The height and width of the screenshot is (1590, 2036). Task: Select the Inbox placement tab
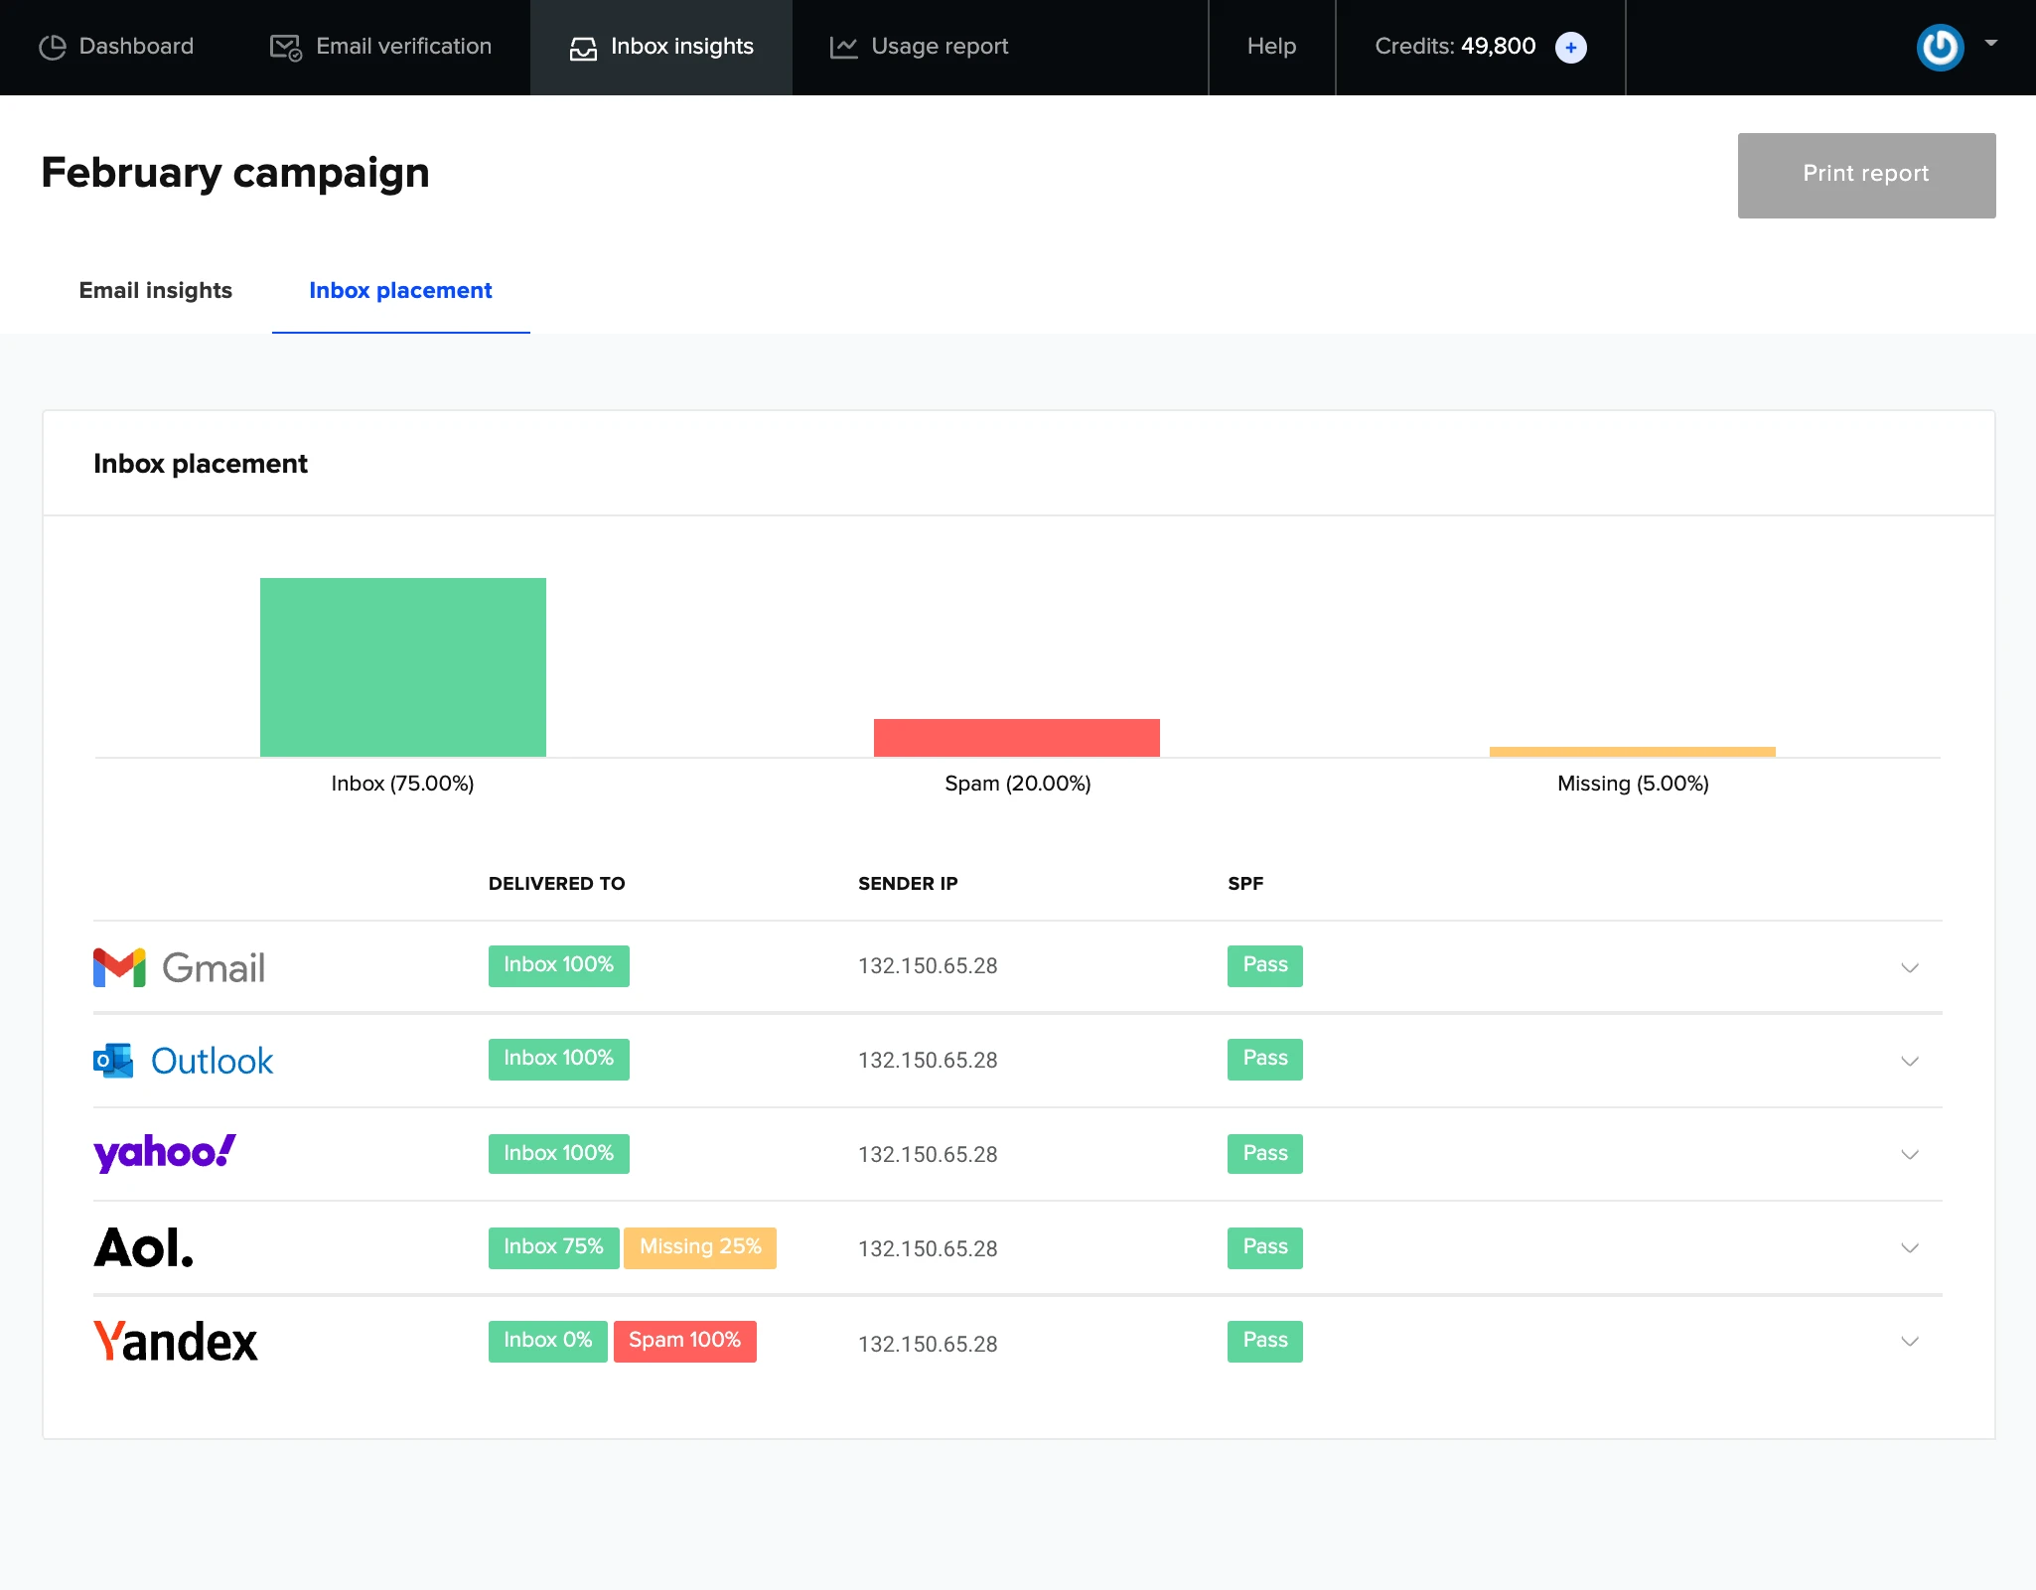(400, 290)
